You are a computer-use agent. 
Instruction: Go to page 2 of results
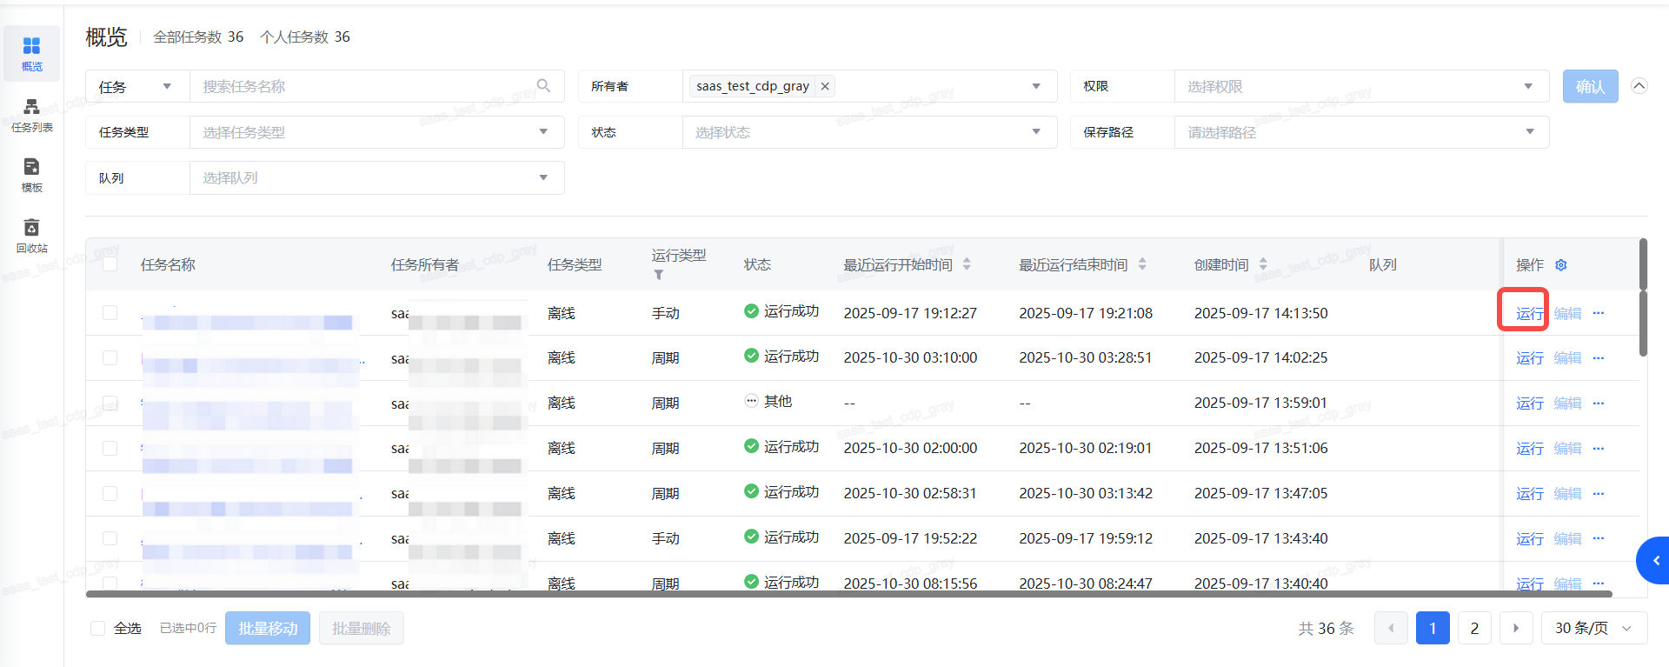pyautogui.click(x=1474, y=628)
